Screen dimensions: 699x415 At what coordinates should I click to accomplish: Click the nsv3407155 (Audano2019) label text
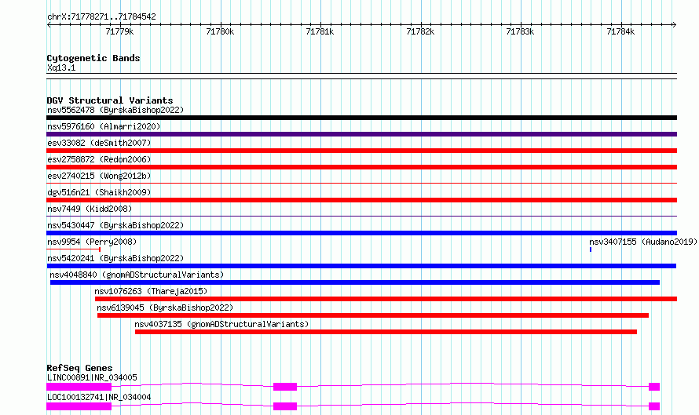coord(642,242)
